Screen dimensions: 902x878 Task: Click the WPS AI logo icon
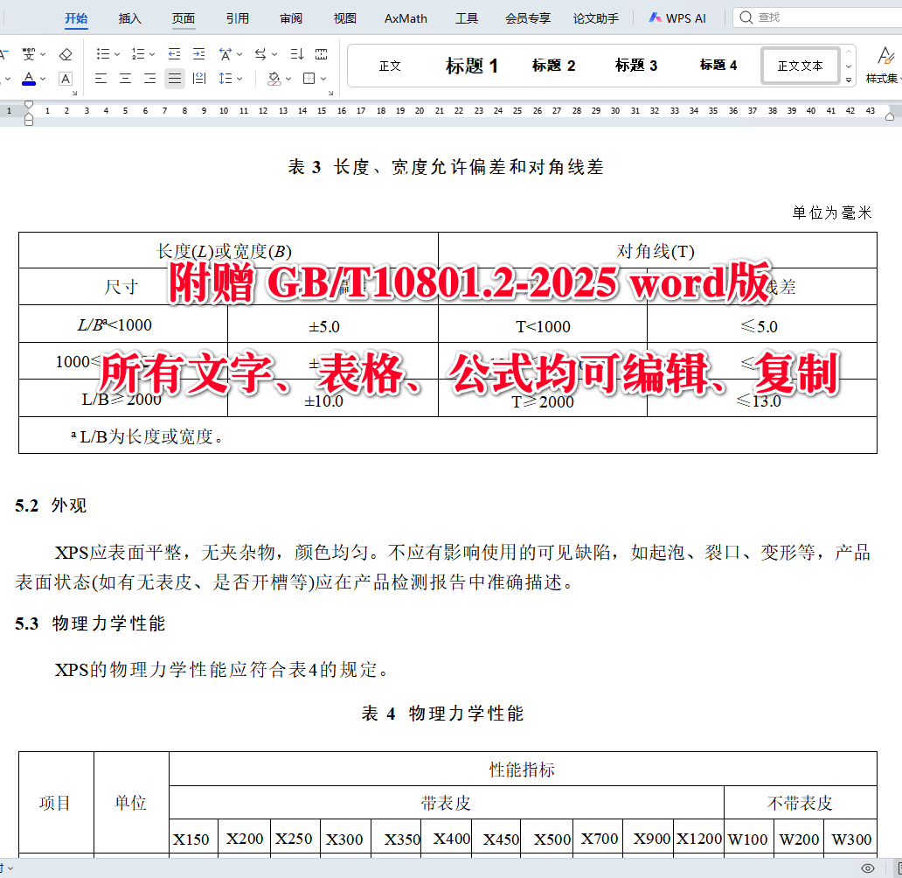pos(656,17)
